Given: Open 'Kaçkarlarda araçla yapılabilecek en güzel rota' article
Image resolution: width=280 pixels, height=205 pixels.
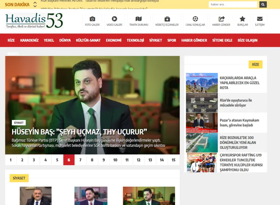Looking at the screenshot, I should pos(240,83).
